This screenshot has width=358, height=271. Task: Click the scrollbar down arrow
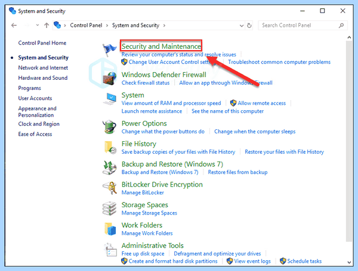pyautogui.click(x=349, y=262)
